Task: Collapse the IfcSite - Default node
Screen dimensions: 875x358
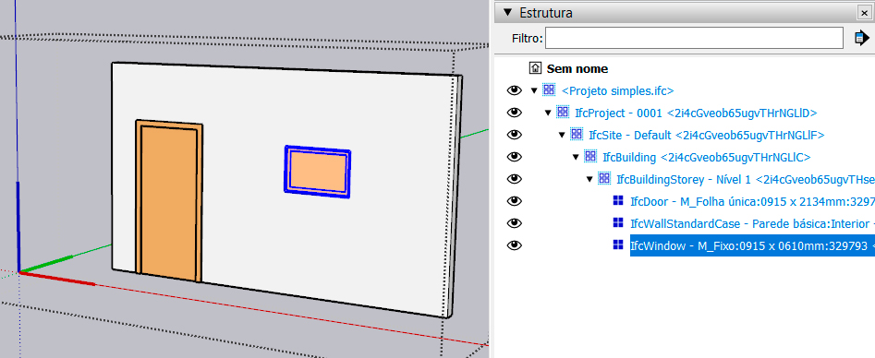Action: tap(562, 135)
